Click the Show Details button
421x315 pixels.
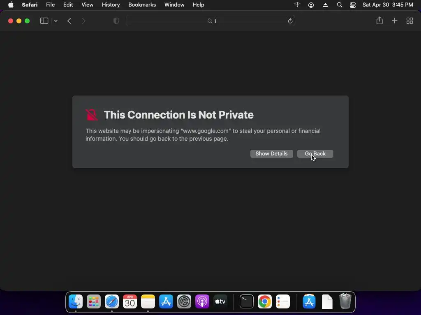[271, 154]
